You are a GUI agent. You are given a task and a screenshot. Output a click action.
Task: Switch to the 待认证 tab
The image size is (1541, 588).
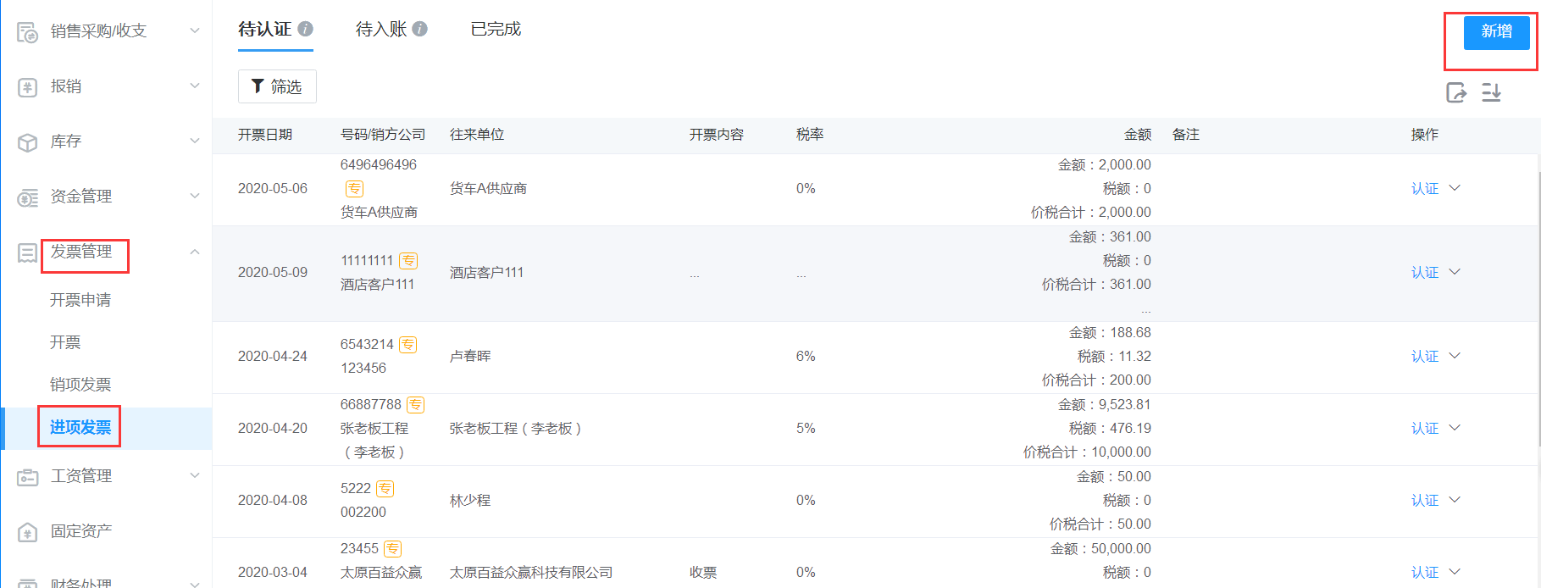click(x=265, y=30)
